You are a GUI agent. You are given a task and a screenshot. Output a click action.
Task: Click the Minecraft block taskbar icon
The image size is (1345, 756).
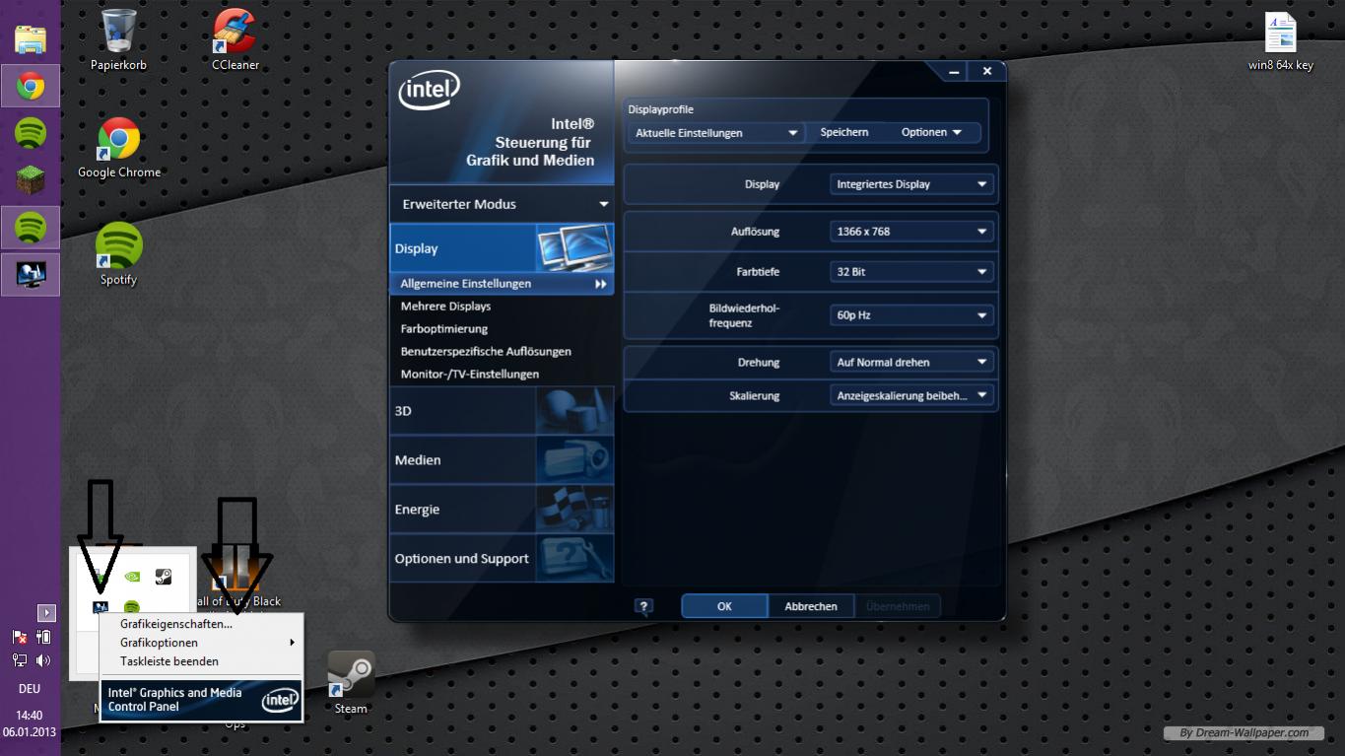pyautogui.click(x=31, y=180)
